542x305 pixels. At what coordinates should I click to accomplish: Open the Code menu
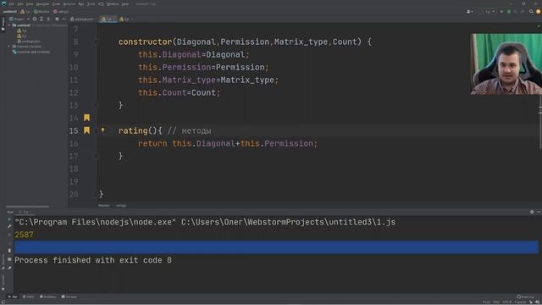tap(56, 4)
